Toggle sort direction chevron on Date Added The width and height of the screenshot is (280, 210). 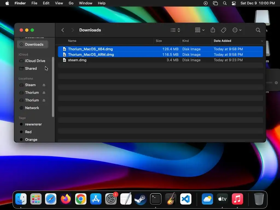(x=262, y=41)
